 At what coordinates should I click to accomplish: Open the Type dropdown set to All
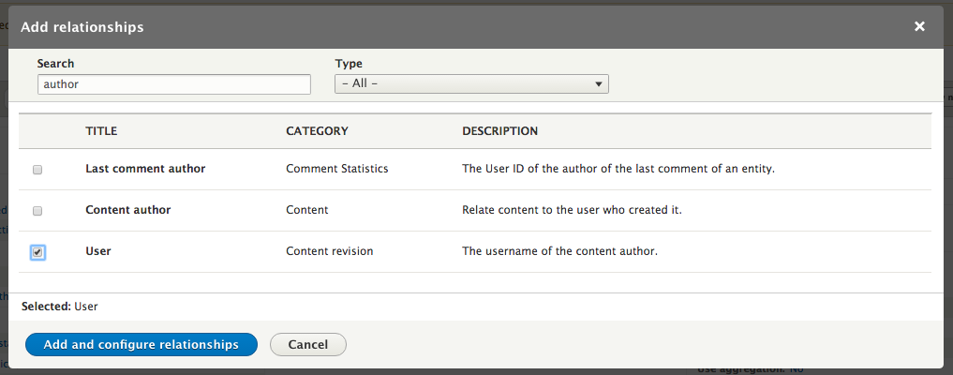[471, 84]
